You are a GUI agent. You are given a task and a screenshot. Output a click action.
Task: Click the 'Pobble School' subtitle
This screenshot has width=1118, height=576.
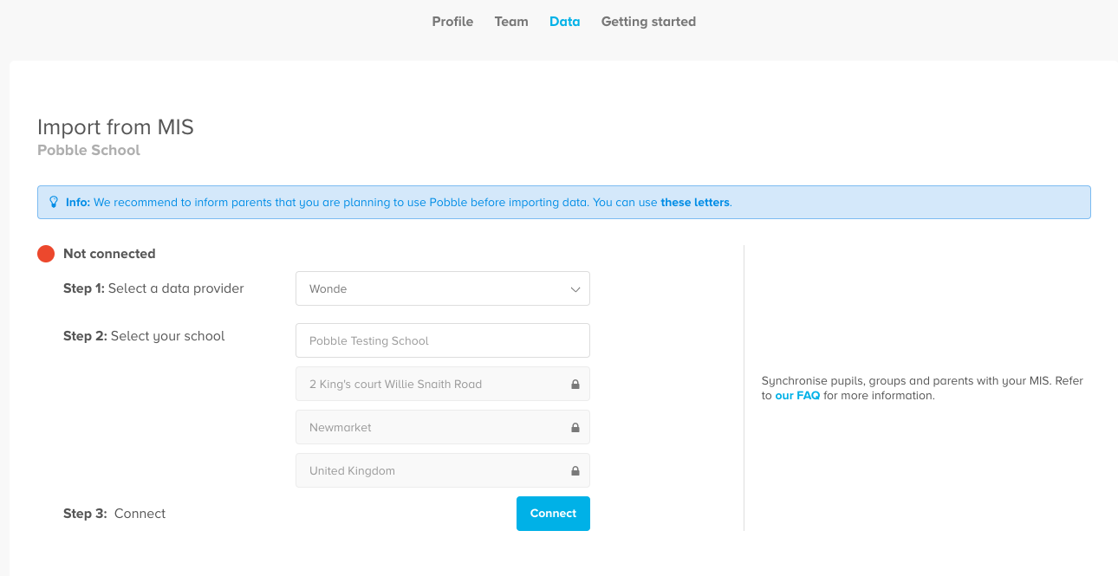point(88,150)
